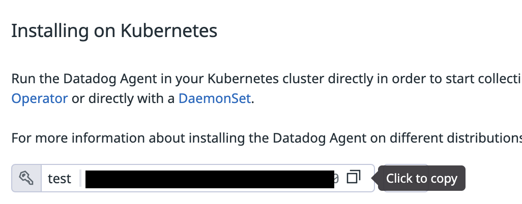Open the Operator link
This screenshot has width=522, height=204.
[40, 98]
